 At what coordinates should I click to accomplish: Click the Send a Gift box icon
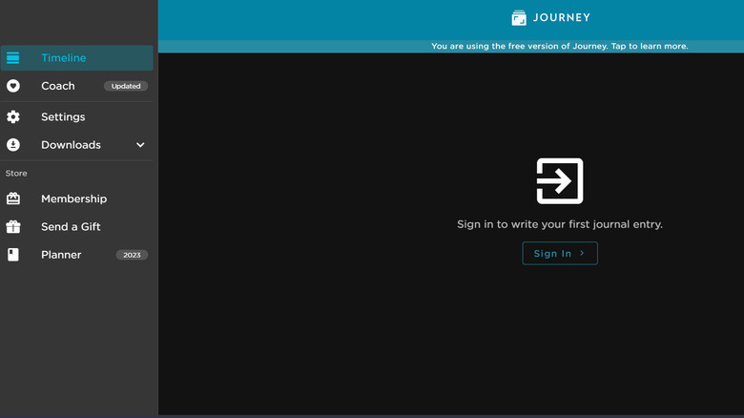click(12, 226)
